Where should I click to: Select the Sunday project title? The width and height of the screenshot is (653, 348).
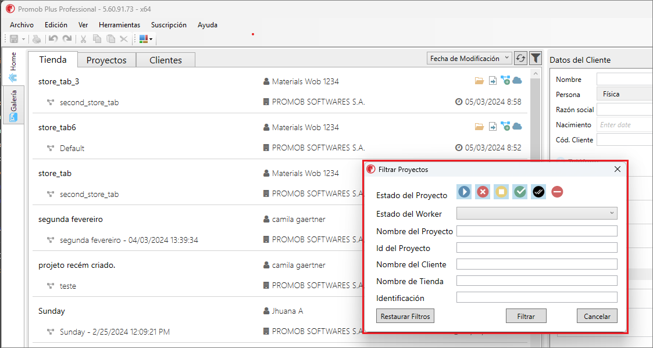pyautogui.click(x=52, y=311)
